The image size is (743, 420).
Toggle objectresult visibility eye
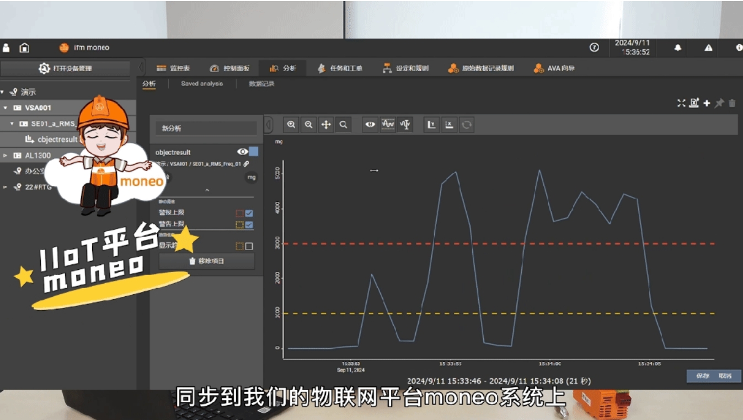click(242, 152)
